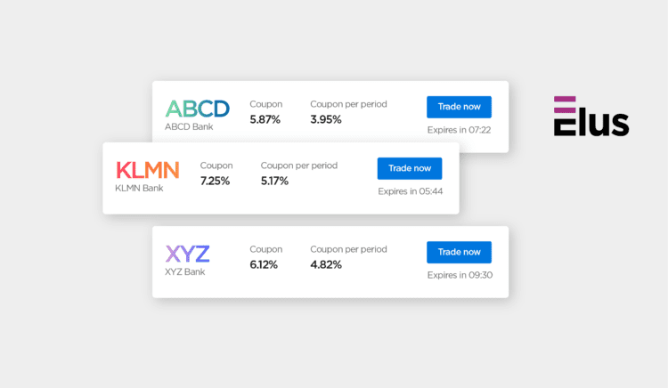Select the XYZ Bank name label
Viewport: 668px width, 388px height.
click(x=185, y=271)
